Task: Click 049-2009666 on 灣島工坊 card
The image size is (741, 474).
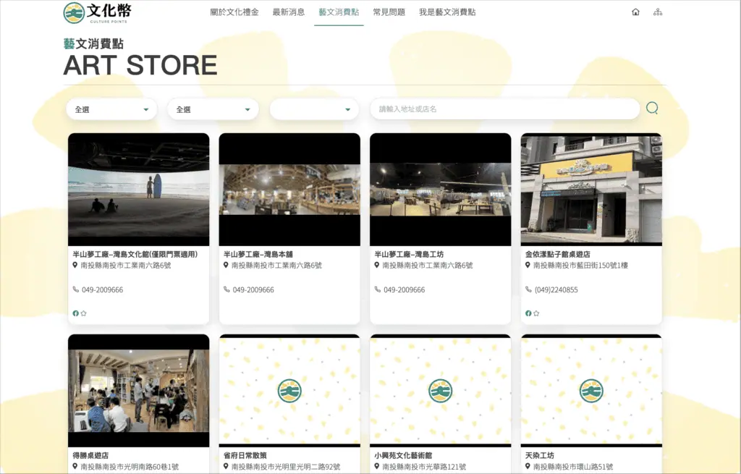Action: tap(404, 289)
